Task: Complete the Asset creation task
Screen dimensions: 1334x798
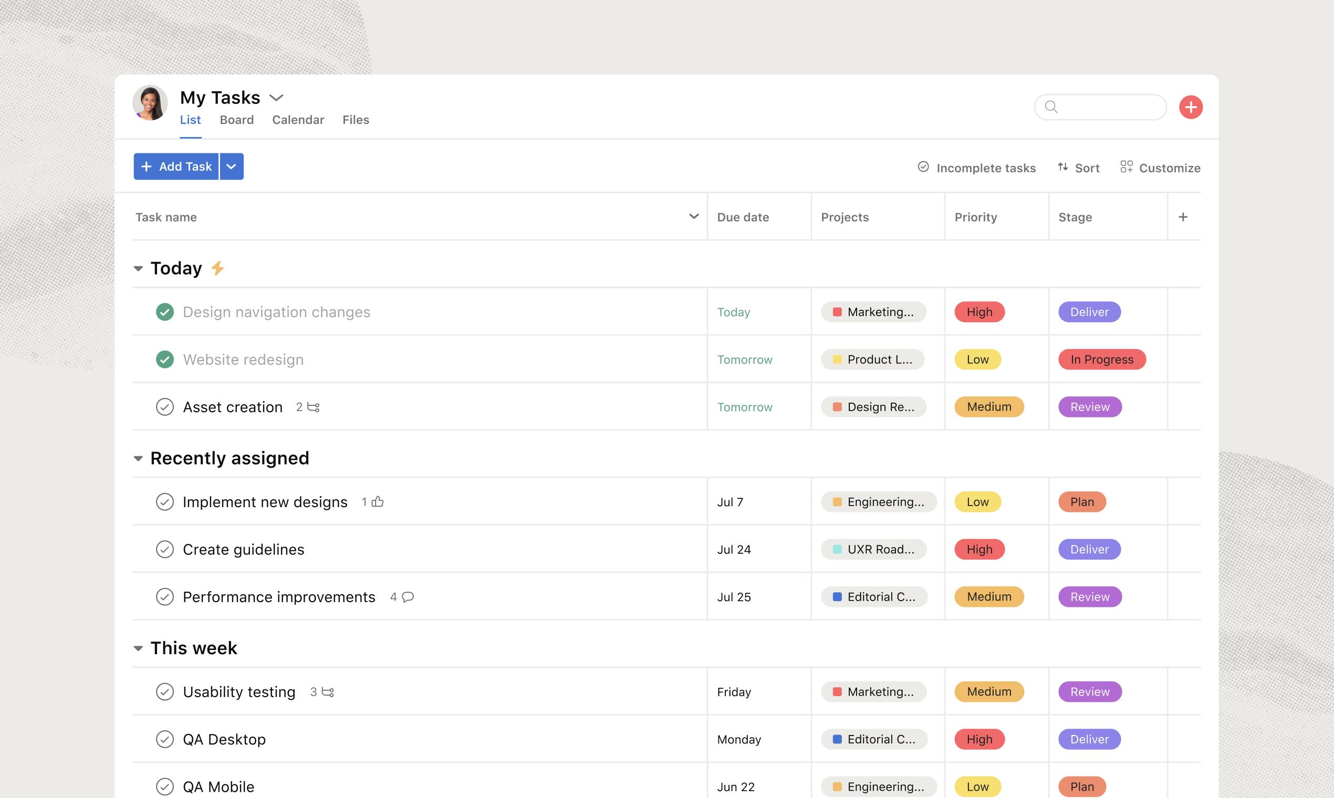Action: point(164,407)
